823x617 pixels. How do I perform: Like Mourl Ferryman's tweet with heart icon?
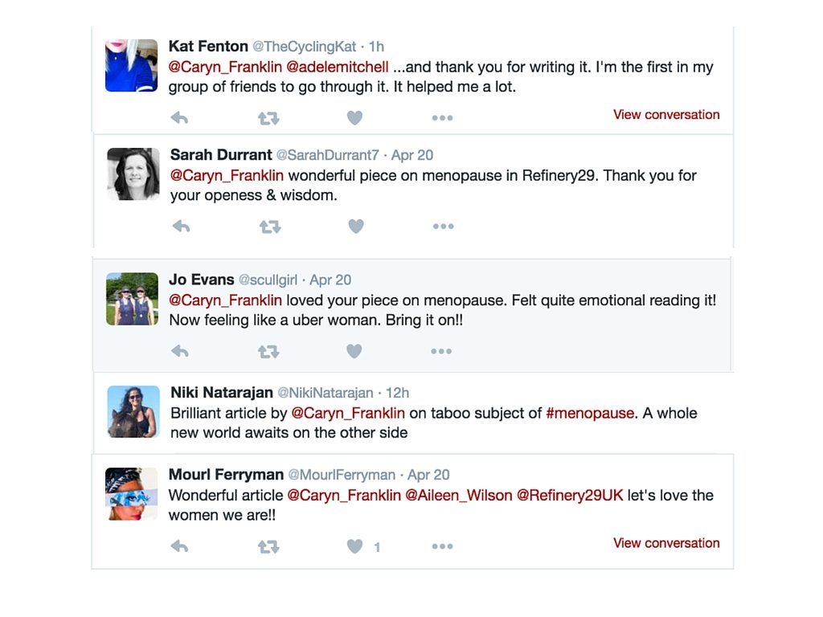(354, 547)
